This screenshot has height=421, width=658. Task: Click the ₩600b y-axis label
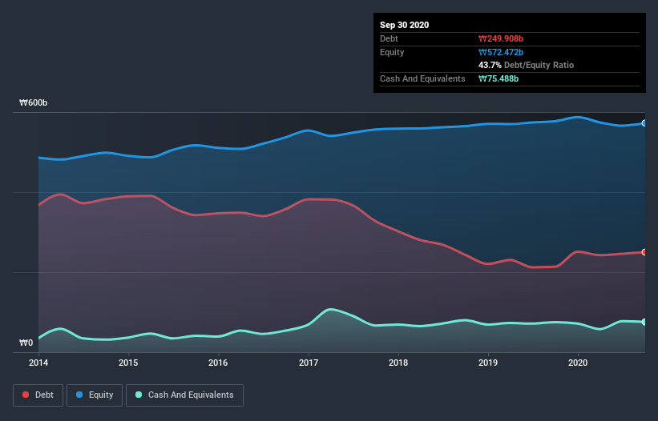point(33,102)
